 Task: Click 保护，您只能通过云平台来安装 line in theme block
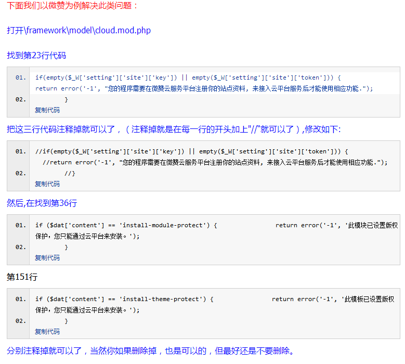(87, 310)
